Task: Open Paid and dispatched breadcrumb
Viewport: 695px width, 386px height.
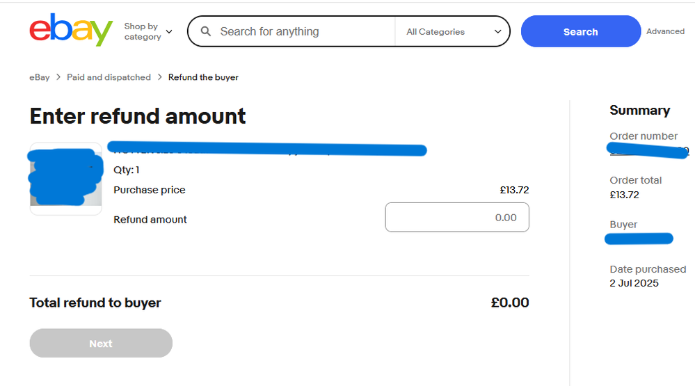Action: click(109, 77)
